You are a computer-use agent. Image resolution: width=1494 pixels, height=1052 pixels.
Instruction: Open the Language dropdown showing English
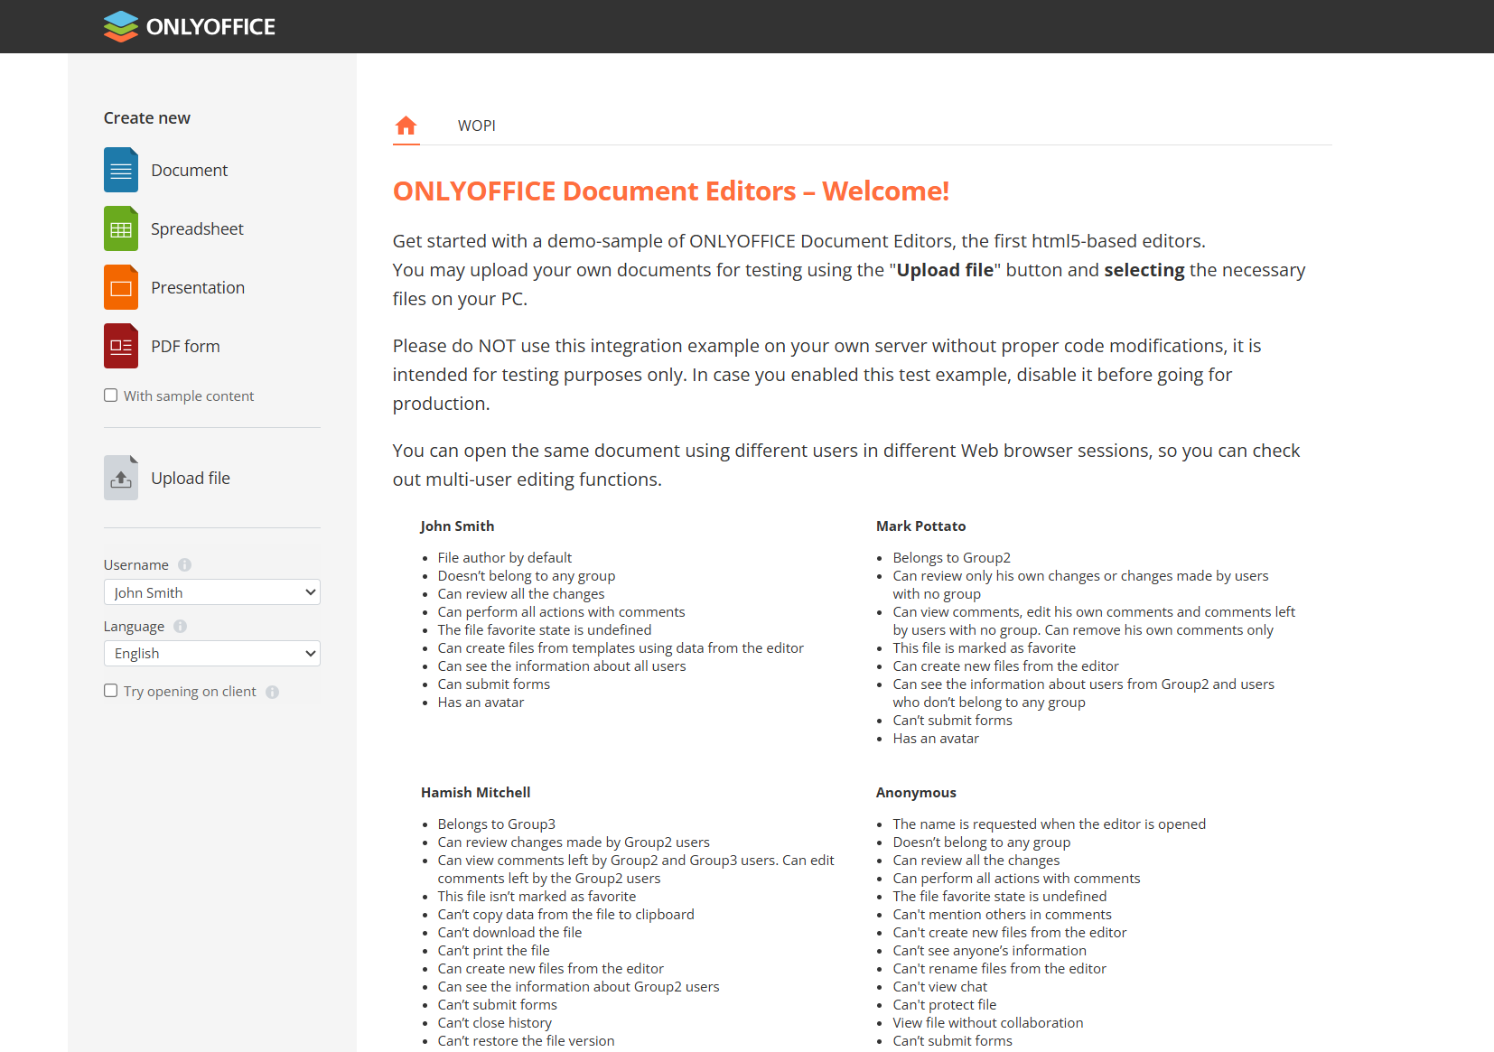[x=212, y=654]
